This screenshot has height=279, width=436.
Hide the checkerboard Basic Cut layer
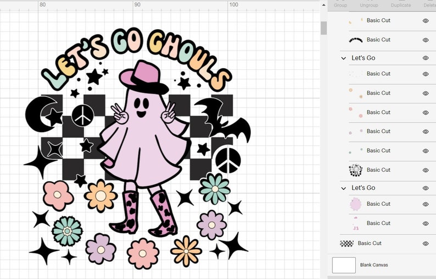point(426,244)
